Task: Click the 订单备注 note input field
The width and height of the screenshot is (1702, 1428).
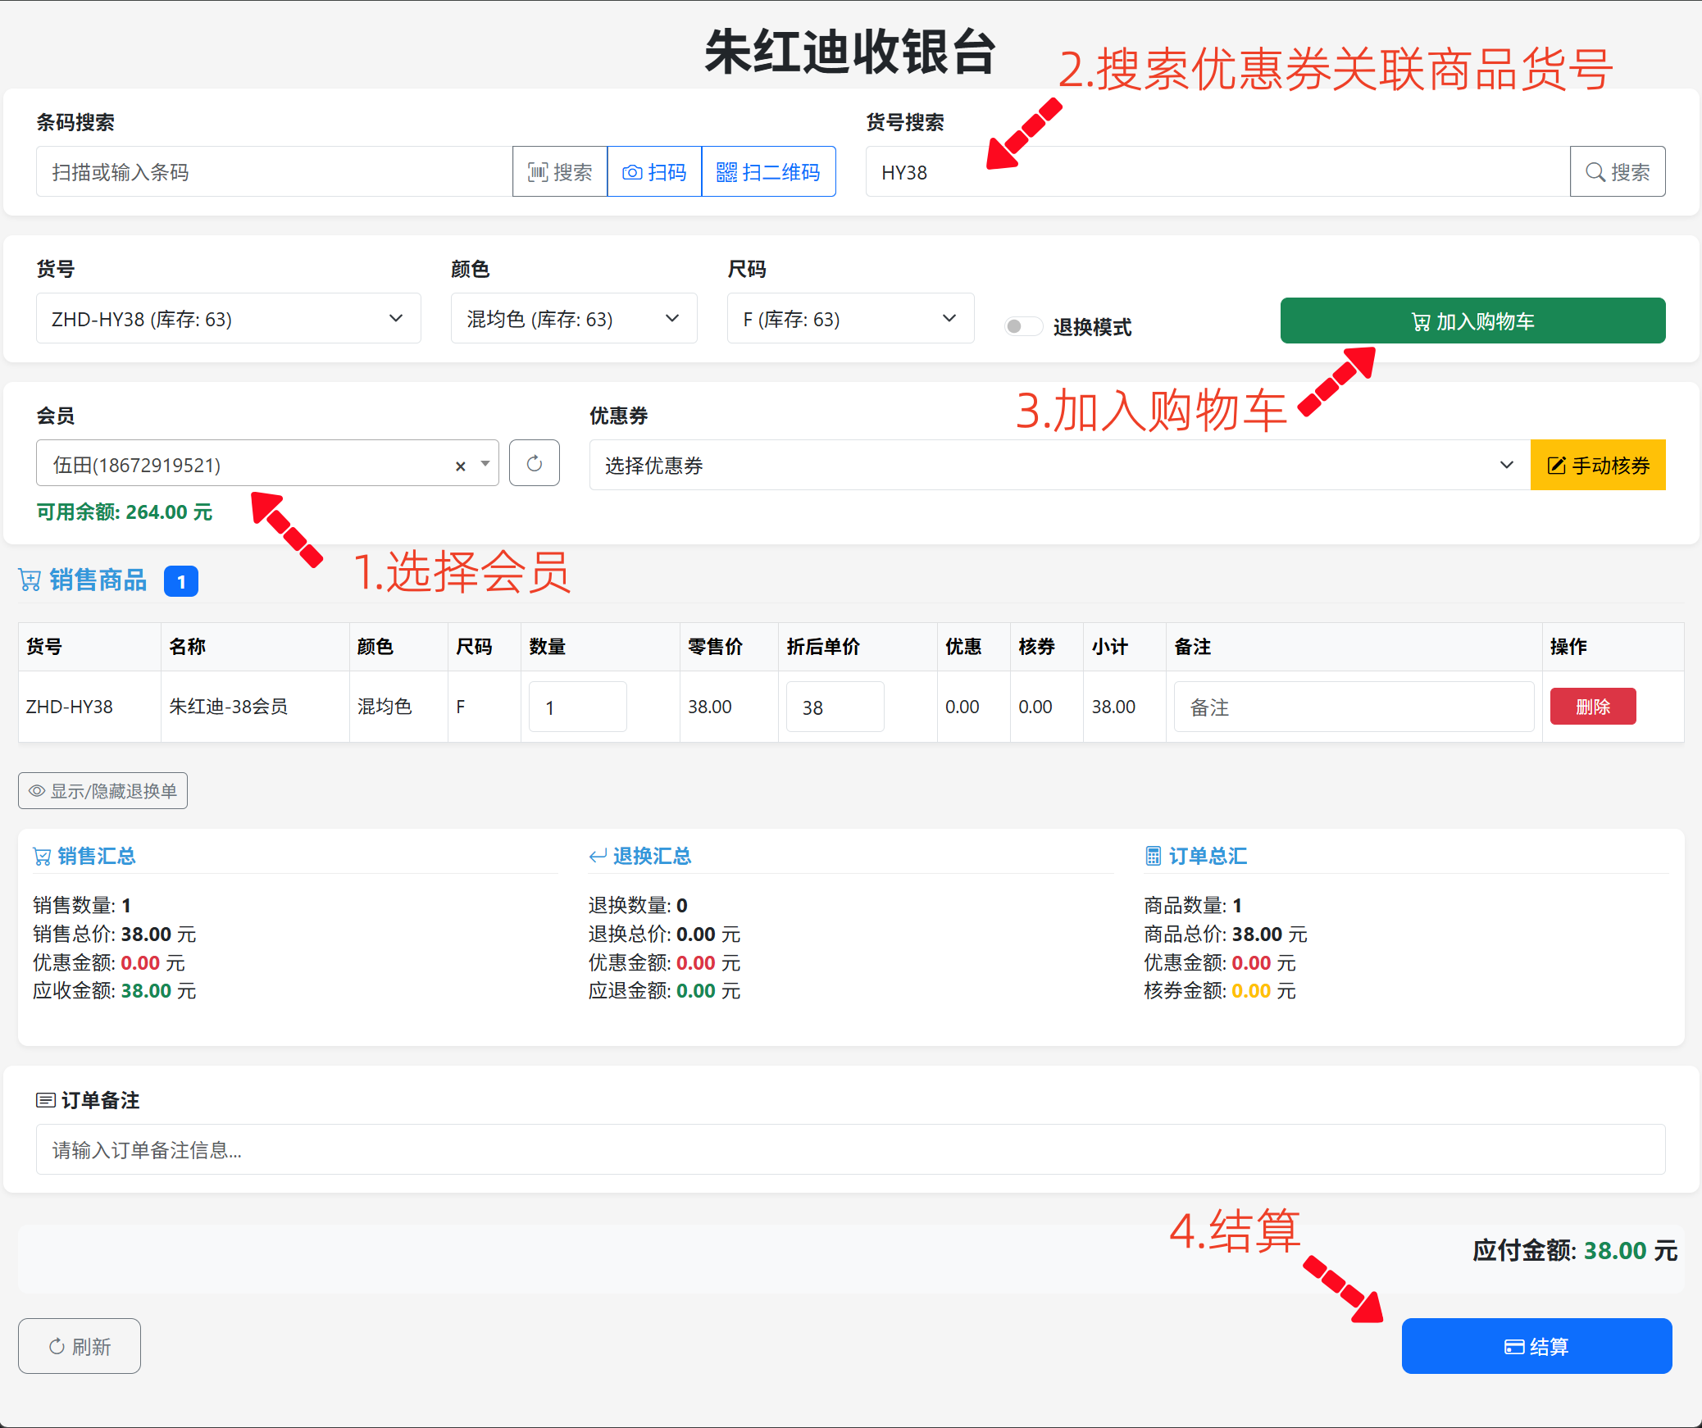Action: (x=851, y=1149)
